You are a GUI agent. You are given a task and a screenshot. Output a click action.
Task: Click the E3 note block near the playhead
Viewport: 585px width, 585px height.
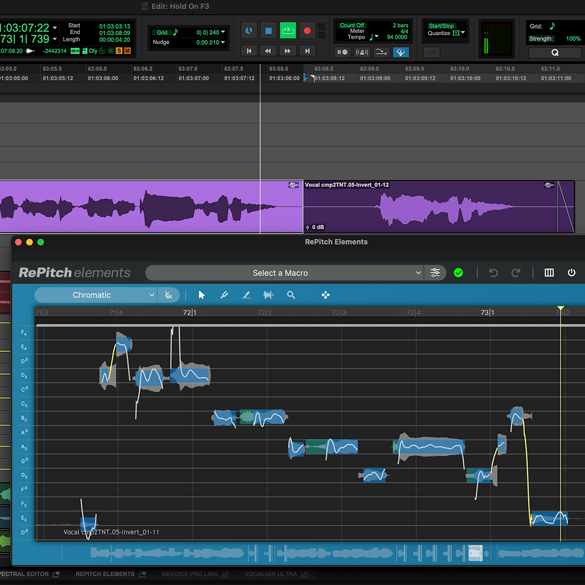(549, 518)
